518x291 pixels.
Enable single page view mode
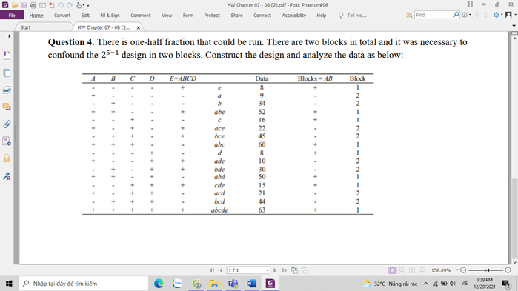(x=392, y=270)
